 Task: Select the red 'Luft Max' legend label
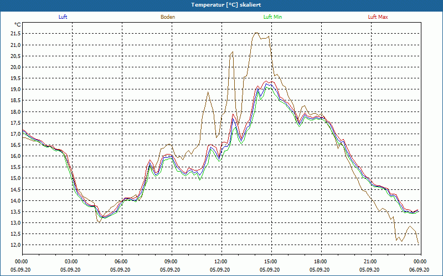tap(378, 17)
